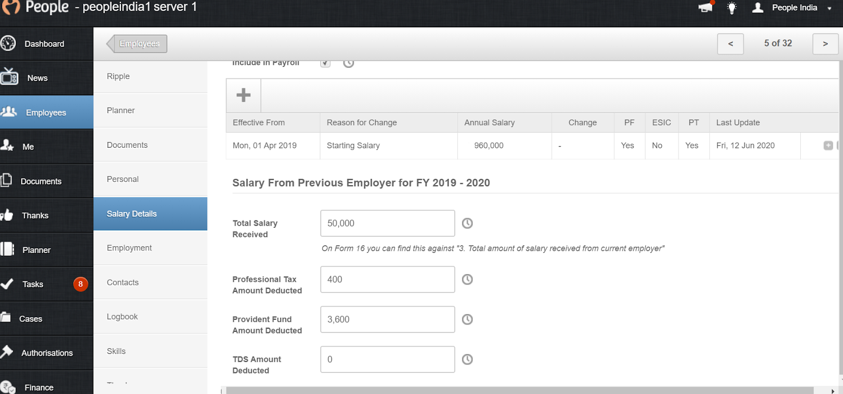Screen dimensions: 843x394
Task: Click the red Tasks badge showing 8
Action: 81,284
